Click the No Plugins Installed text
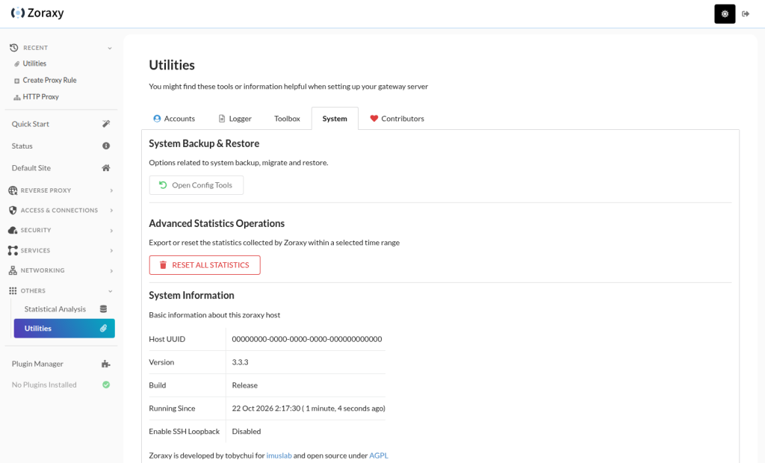Screen dimensions: 765x463 44,385
